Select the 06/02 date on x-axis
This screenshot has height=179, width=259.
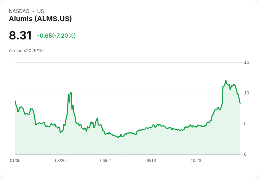pos(106,161)
